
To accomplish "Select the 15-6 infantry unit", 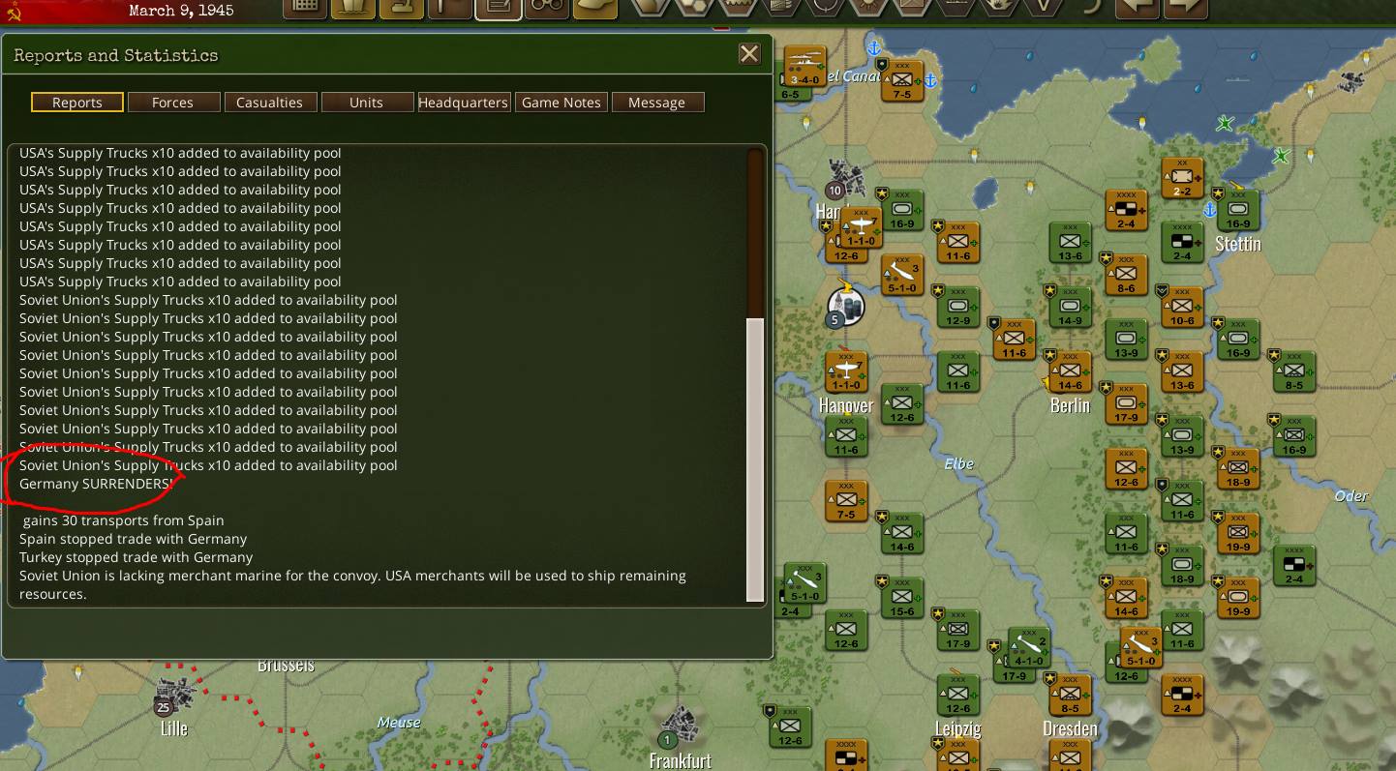I will 901,598.
